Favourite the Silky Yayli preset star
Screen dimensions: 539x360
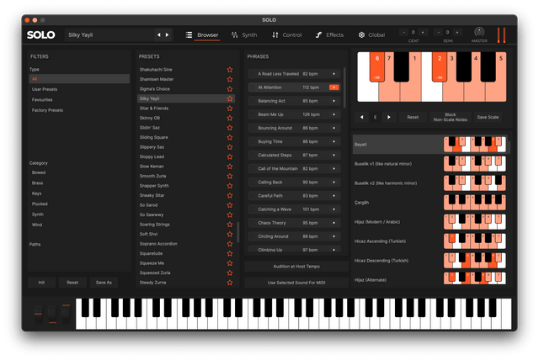[x=229, y=98]
